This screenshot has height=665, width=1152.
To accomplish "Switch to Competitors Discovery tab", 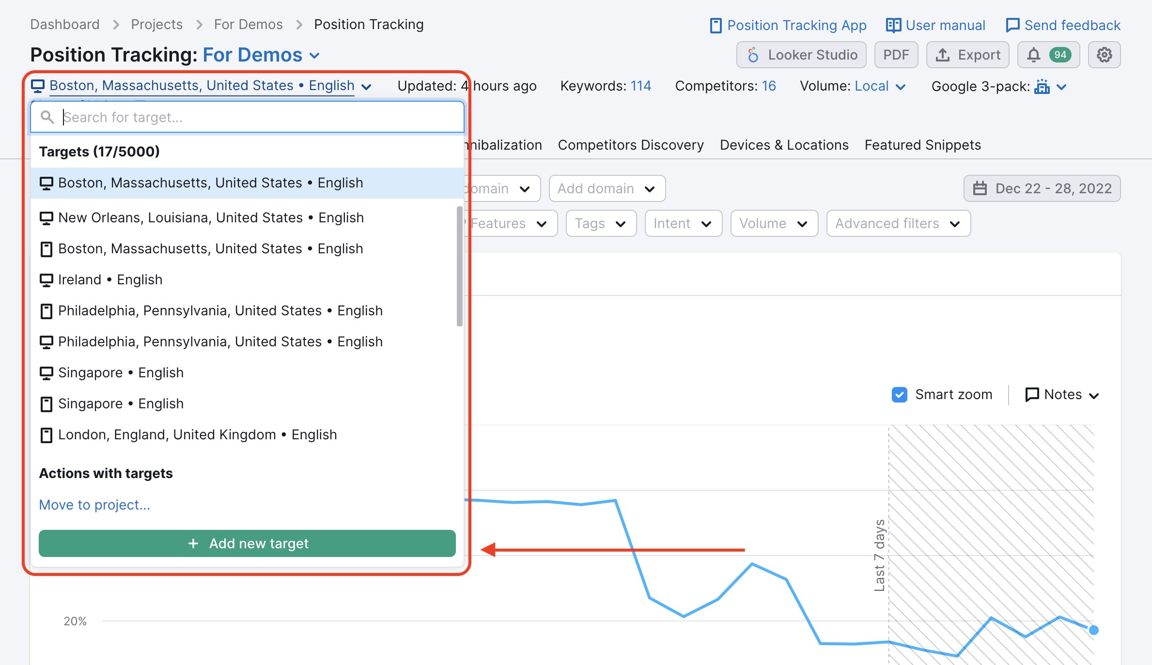I will click(631, 145).
